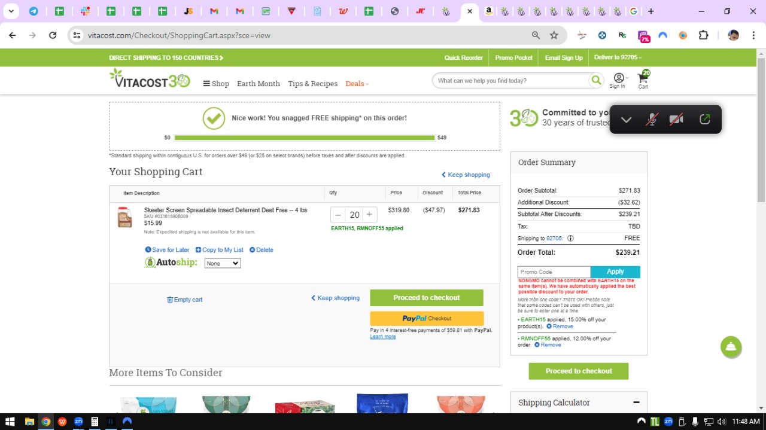Apply the promo code

click(615, 272)
